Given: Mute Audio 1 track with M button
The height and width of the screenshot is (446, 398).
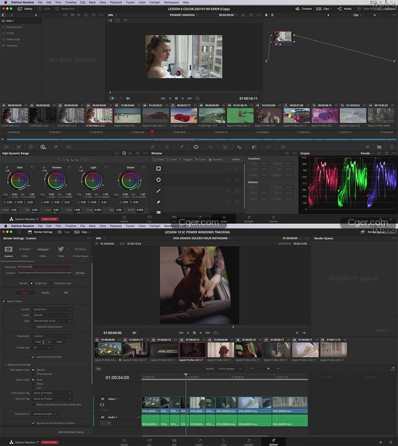Looking at the screenshot, I should coord(109,423).
